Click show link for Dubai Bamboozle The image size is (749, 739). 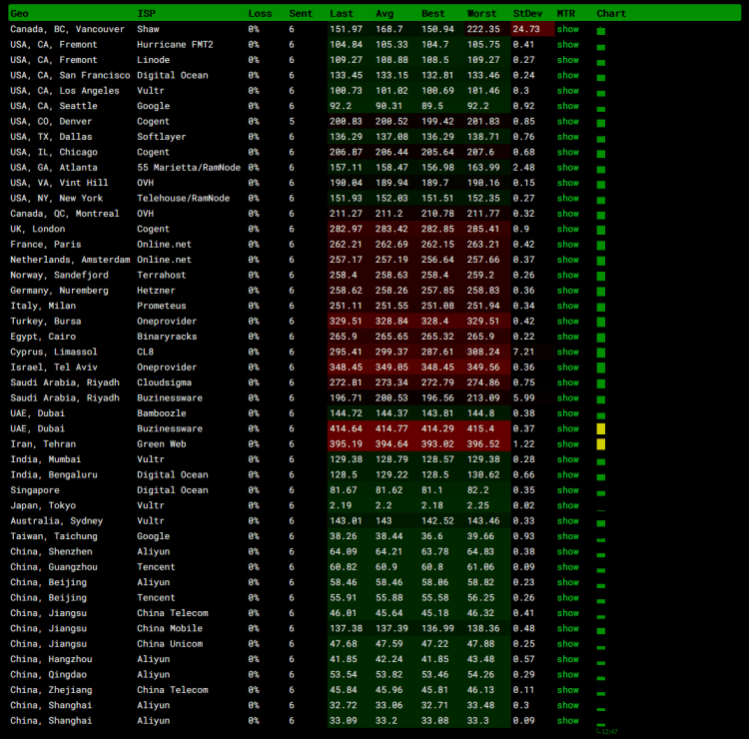[567, 413]
